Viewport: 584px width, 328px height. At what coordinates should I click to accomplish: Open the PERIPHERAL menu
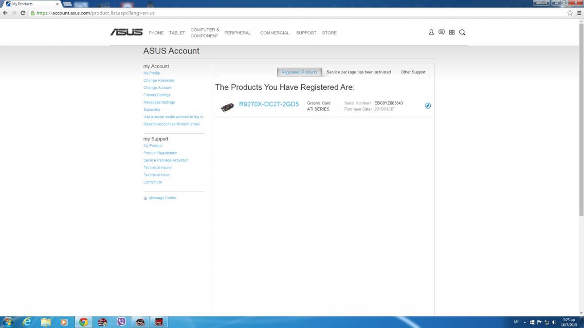click(237, 33)
